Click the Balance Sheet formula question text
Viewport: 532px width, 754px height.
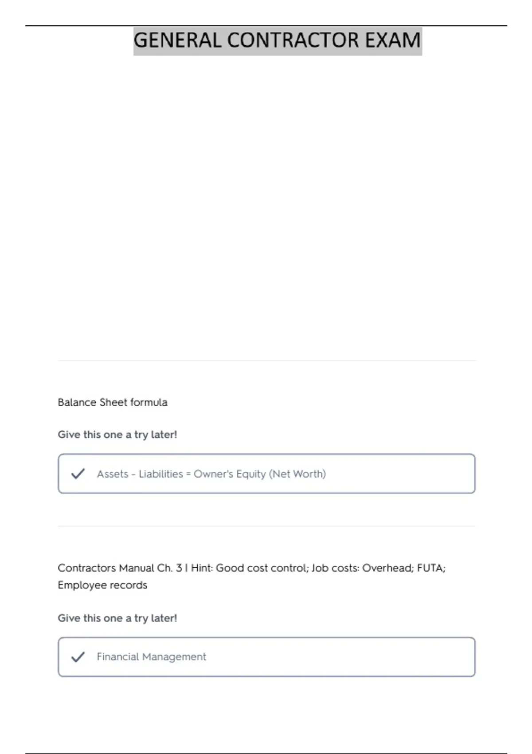113,402
